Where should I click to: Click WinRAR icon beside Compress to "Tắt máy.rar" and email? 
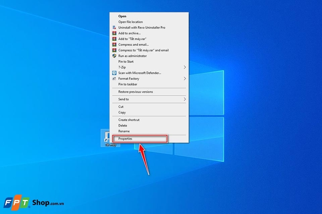(114, 50)
